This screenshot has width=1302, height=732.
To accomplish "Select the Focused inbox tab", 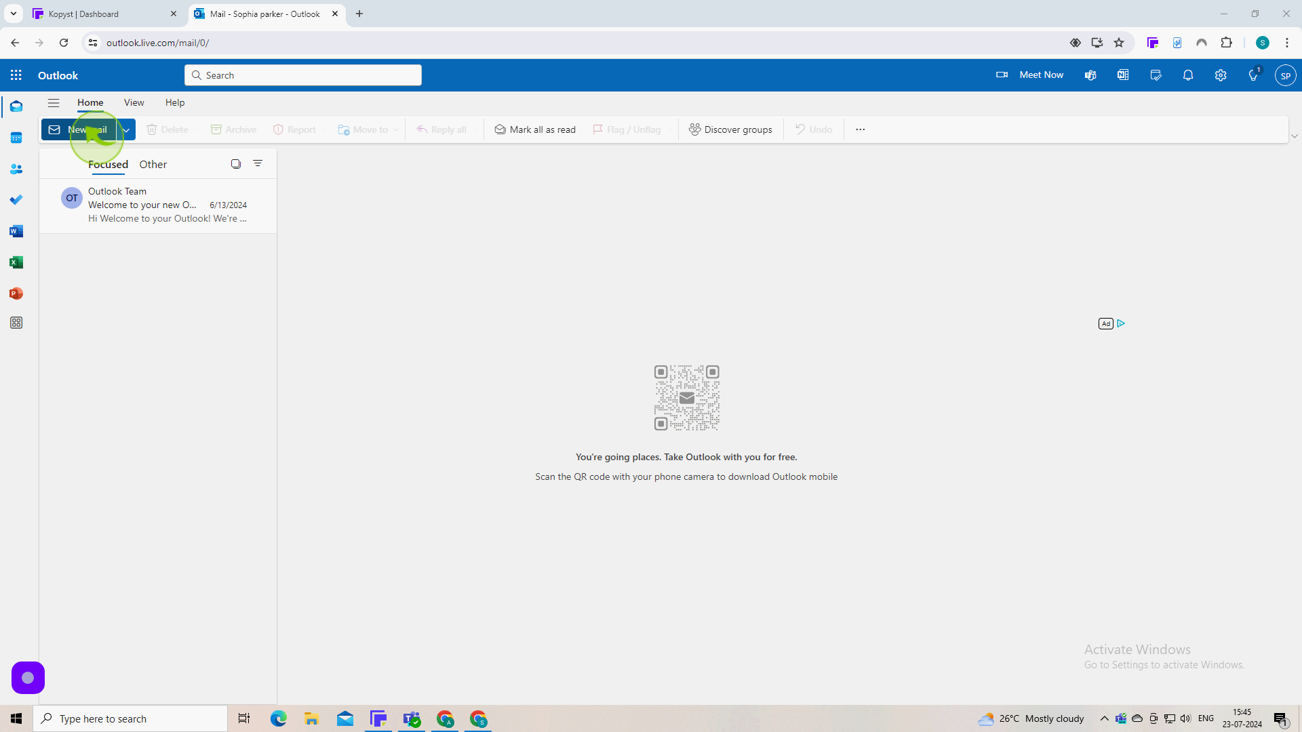I will point(108,164).
